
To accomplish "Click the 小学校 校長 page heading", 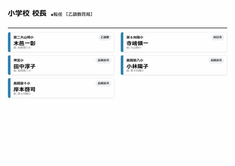I will [x=27, y=13].
